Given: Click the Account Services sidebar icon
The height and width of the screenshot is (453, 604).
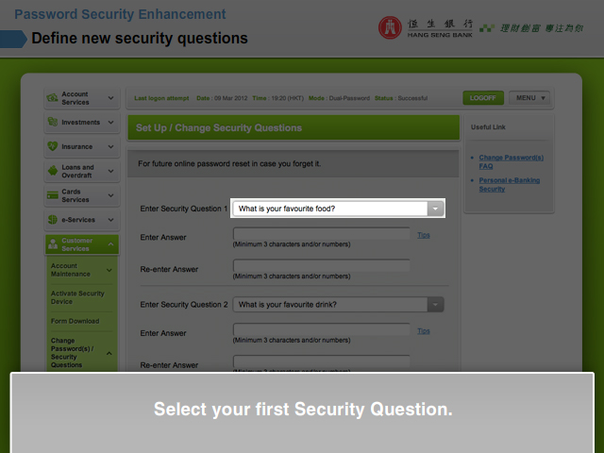Looking at the screenshot, I should [x=52, y=98].
